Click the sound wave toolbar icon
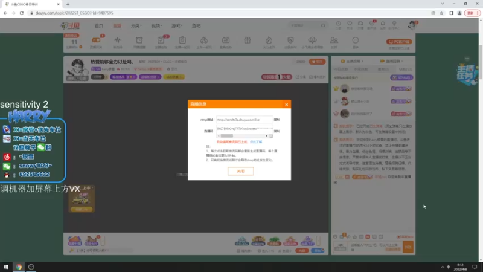The image size is (483, 272). click(118, 40)
